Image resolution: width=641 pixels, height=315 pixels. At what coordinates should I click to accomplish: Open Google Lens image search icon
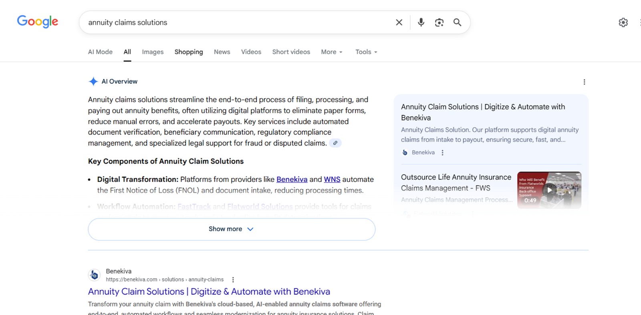coord(439,22)
